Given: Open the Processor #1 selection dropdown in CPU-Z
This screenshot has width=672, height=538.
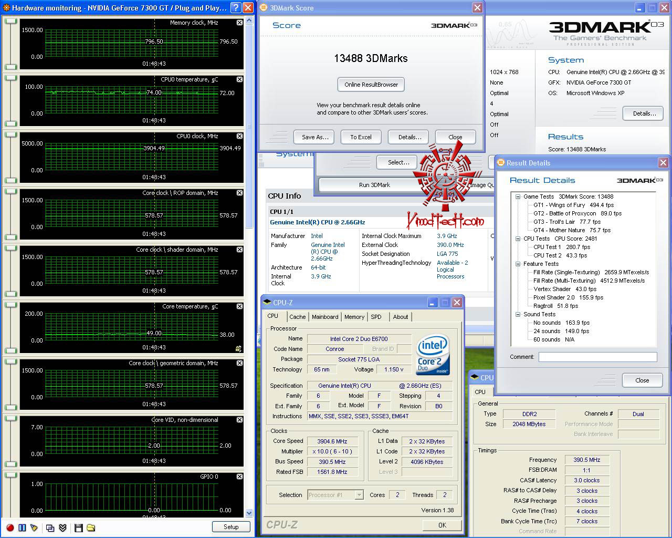Looking at the screenshot, I should [359, 495].
